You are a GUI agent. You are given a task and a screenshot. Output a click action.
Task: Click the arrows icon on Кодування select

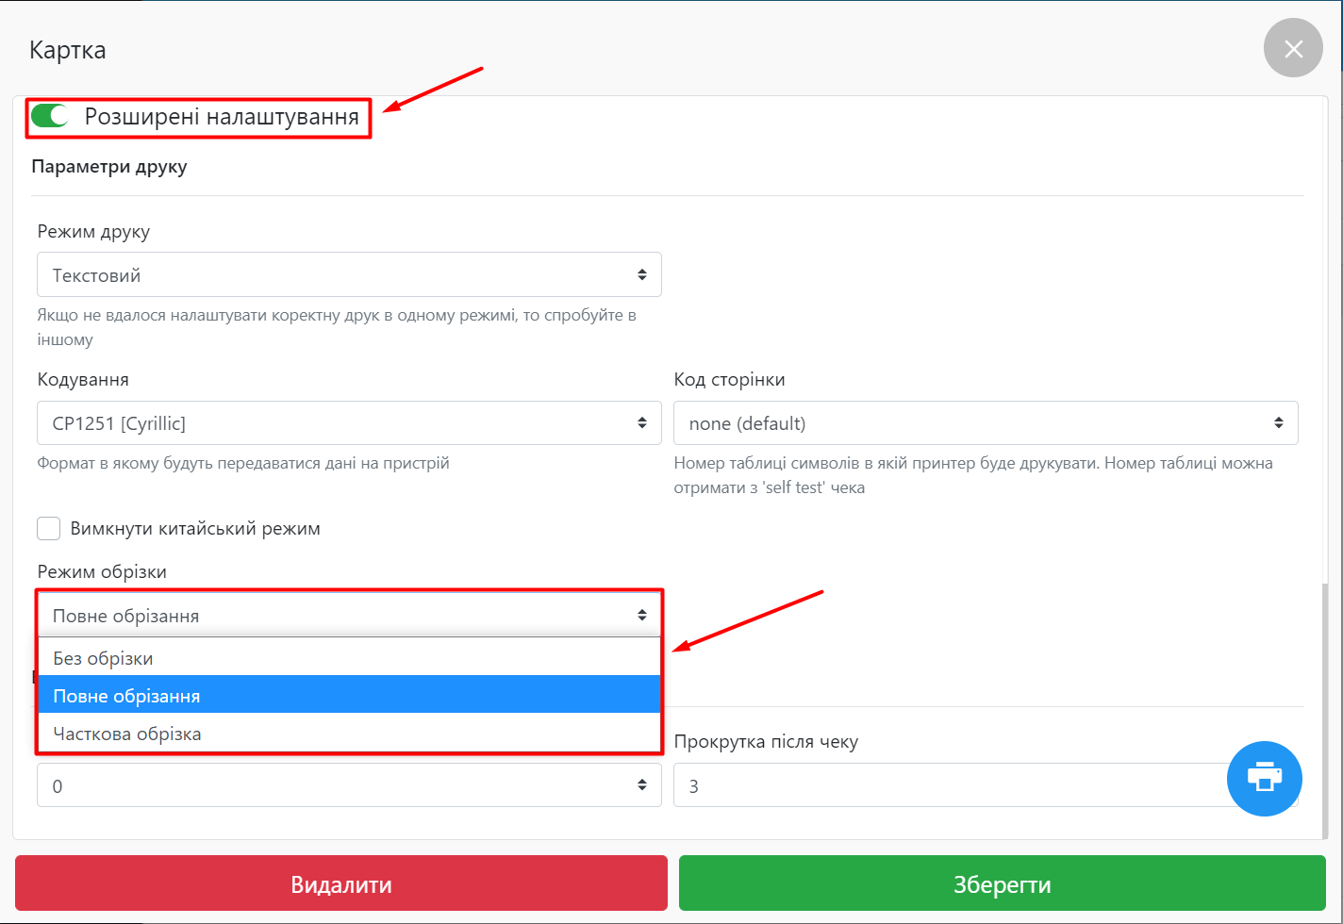point(641,423)
